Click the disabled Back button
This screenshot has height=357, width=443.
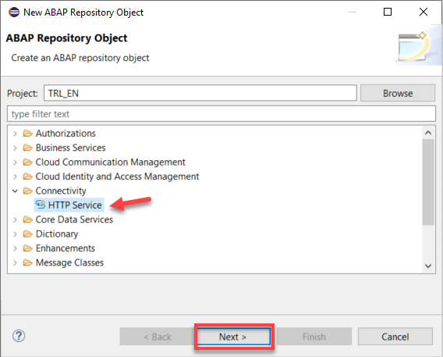click(x=158, y=337)
